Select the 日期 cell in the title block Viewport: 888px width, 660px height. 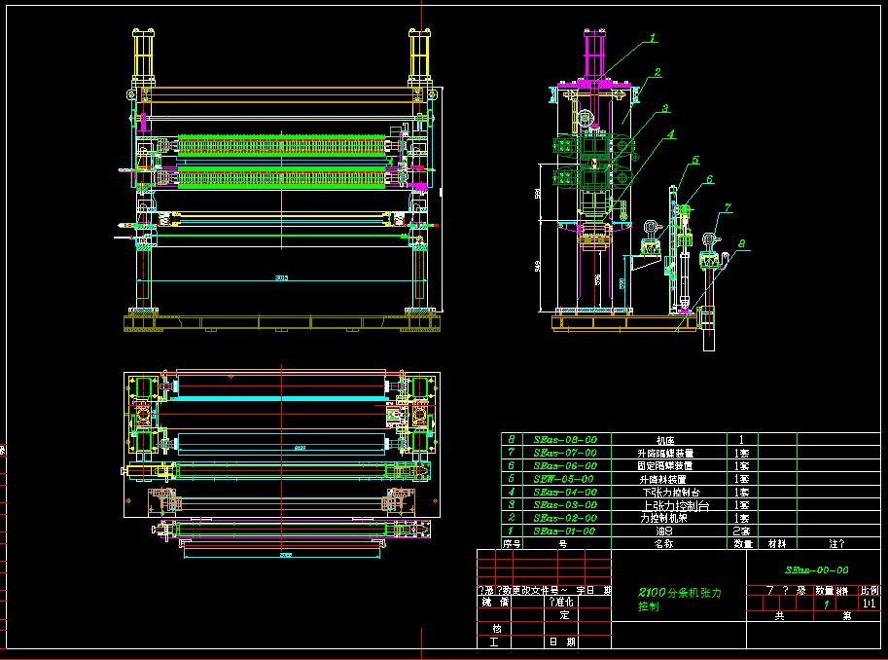(x=563, y=642)
